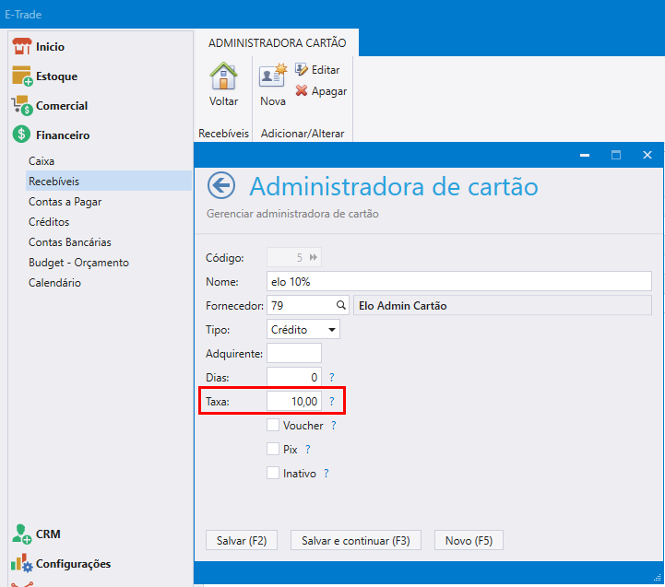Open Contas a Pagar

click(65, 202)
